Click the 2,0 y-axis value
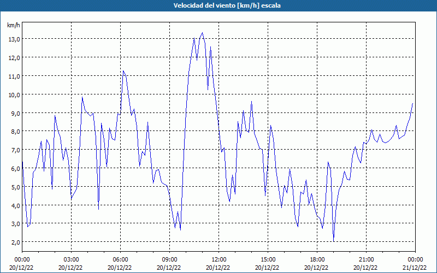Screen dimensions: 437x273 [15, 242]
